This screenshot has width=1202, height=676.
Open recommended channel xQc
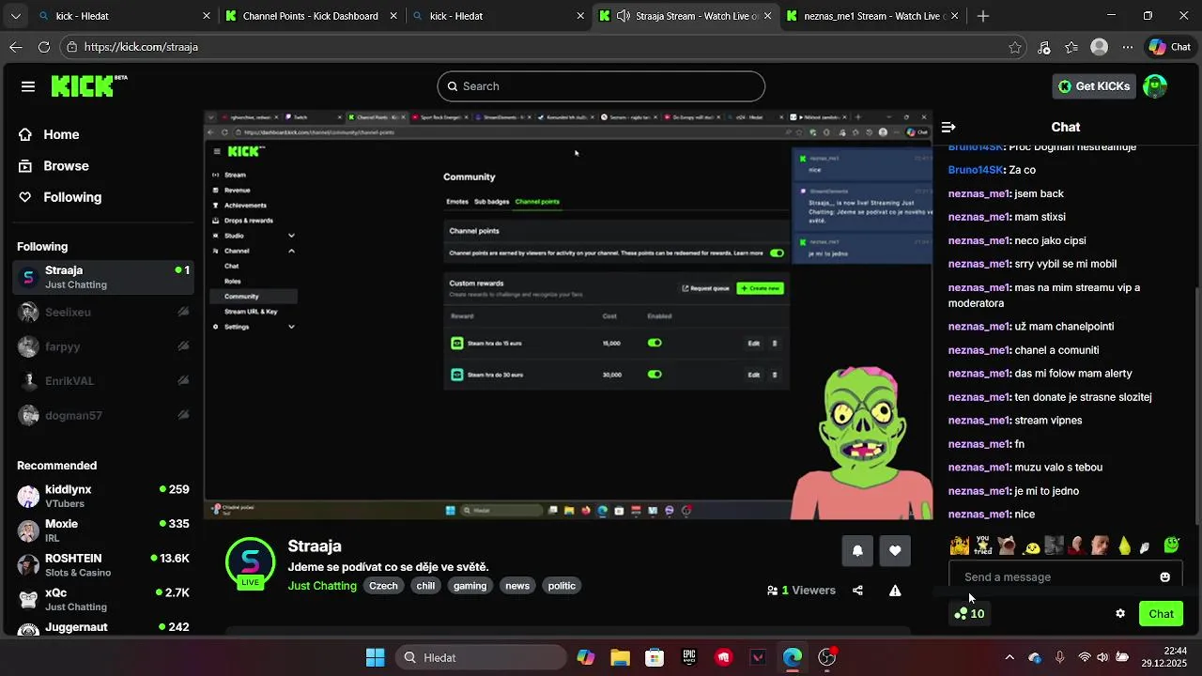pos(103,599)
